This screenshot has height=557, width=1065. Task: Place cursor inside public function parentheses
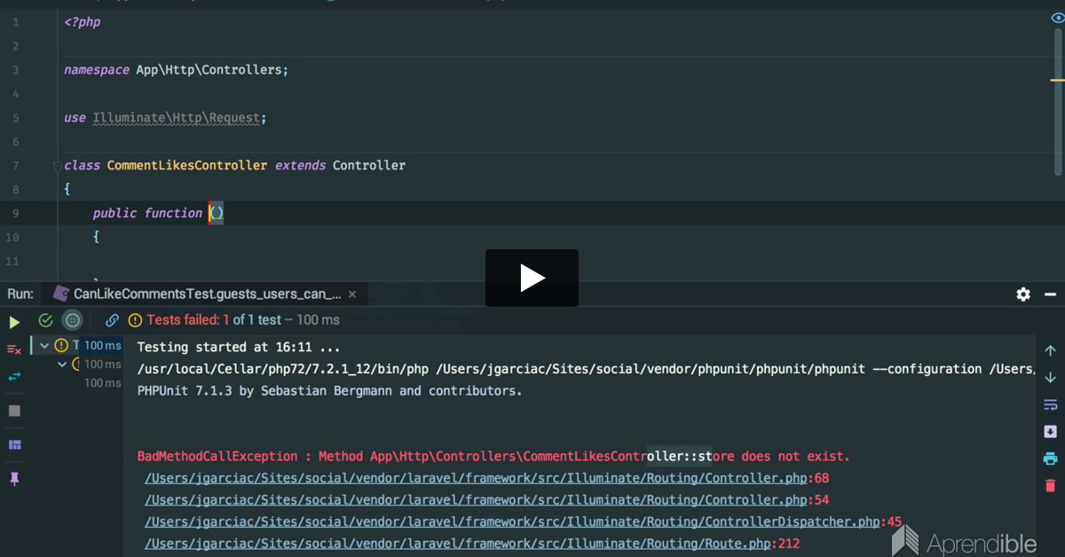217,214
